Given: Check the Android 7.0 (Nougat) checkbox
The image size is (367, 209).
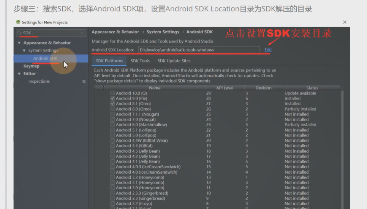Looking at the screenshot, I should [112, 119].
